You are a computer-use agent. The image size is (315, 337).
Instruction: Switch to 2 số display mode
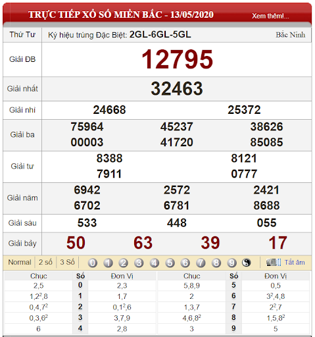pos(45,262)
